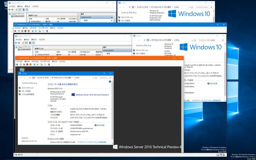Click Ctrl+Alt+Del icon in orange HVSWS16TP4DM connection toolbar
256x160 pixels.
(x=17, y=65)
